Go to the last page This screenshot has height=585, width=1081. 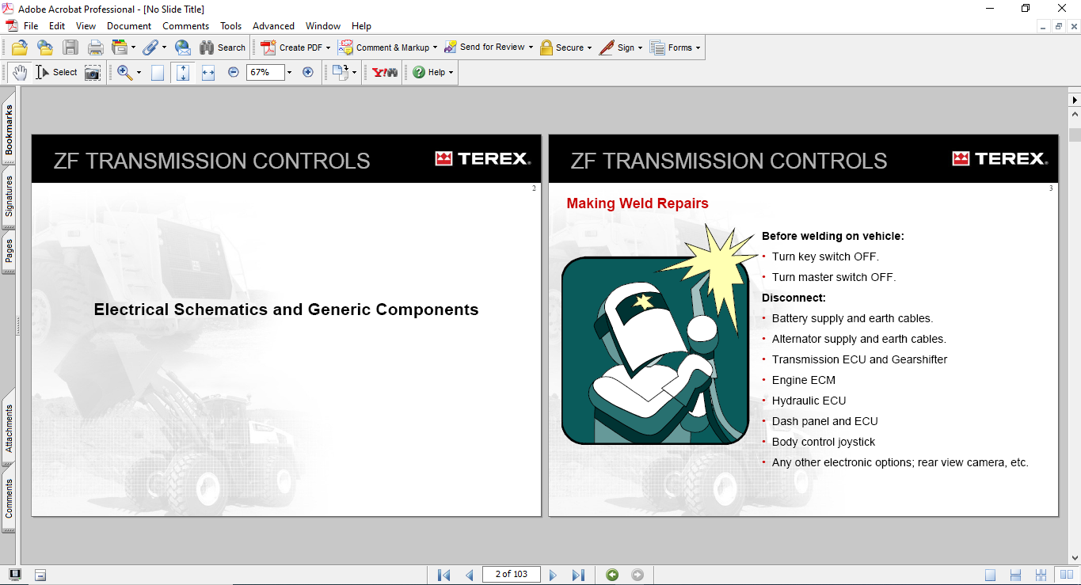(578, 575)
